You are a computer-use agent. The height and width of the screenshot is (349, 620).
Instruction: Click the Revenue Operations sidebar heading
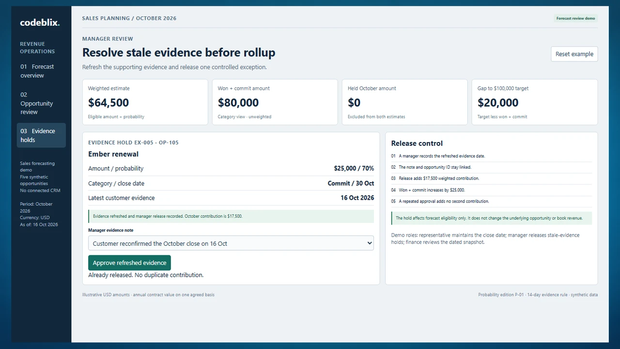(37, 48)
